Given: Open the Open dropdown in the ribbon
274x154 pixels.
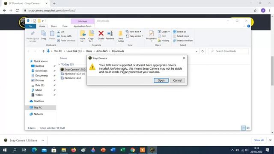Looking at the screenshot, I should pyautogui.click(x=164, y=32).
